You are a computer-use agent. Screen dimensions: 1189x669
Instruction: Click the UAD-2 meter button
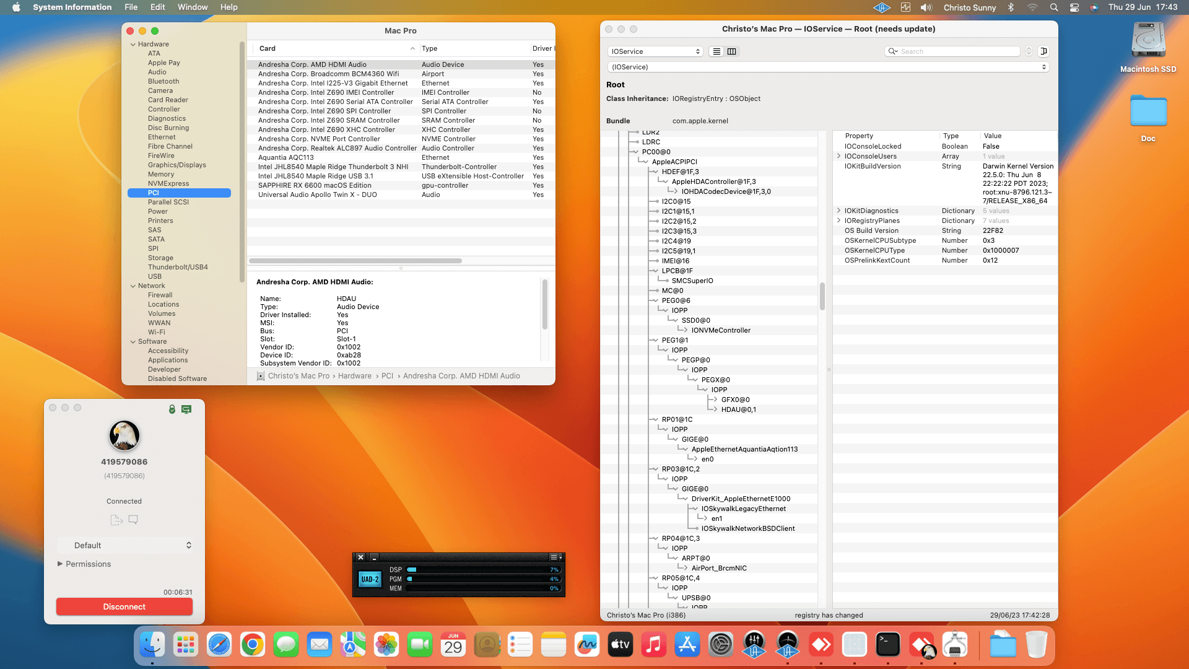pyautogui.click(x=370, y=579)
